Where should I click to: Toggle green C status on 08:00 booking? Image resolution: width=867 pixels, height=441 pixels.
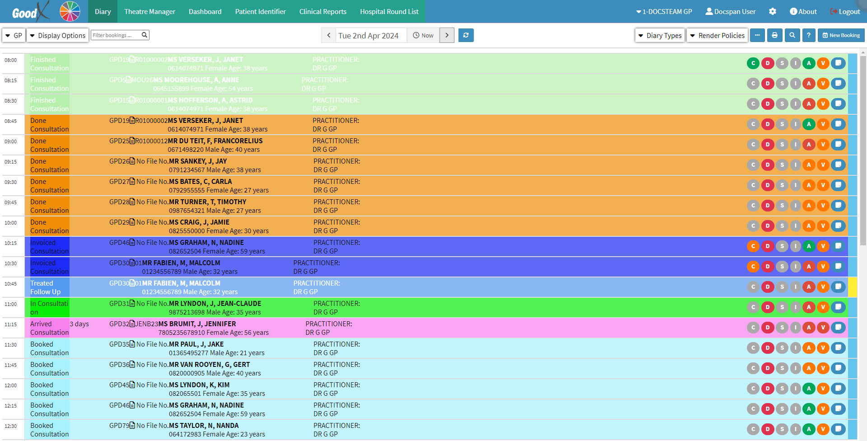click(753, 63)
